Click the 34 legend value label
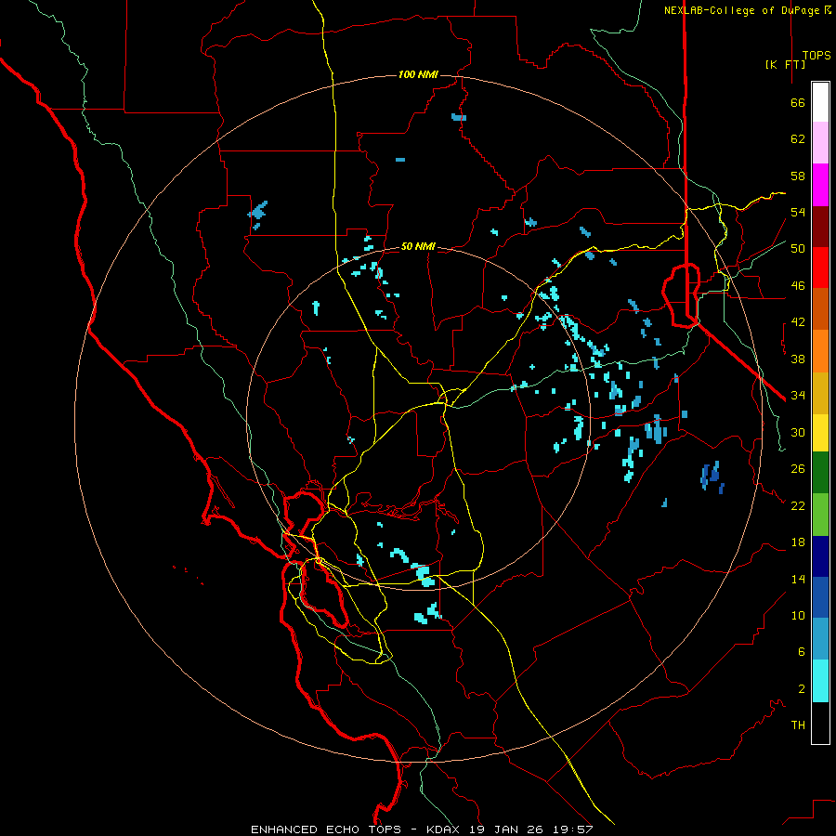 (798, 396)
